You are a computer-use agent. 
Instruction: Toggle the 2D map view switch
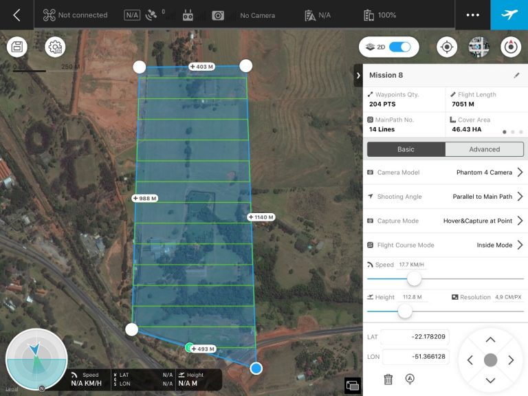[x=399, y=47]
